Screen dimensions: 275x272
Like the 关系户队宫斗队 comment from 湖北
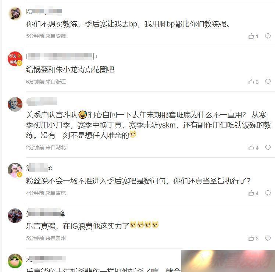pos(253,147)
